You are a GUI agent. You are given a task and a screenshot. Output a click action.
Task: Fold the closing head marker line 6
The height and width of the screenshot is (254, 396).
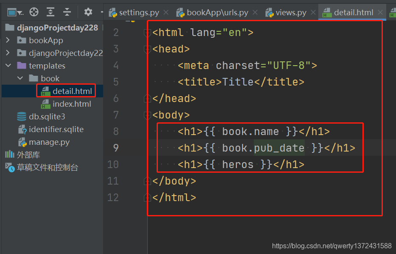pyautogui.click(x=147, y=99)
